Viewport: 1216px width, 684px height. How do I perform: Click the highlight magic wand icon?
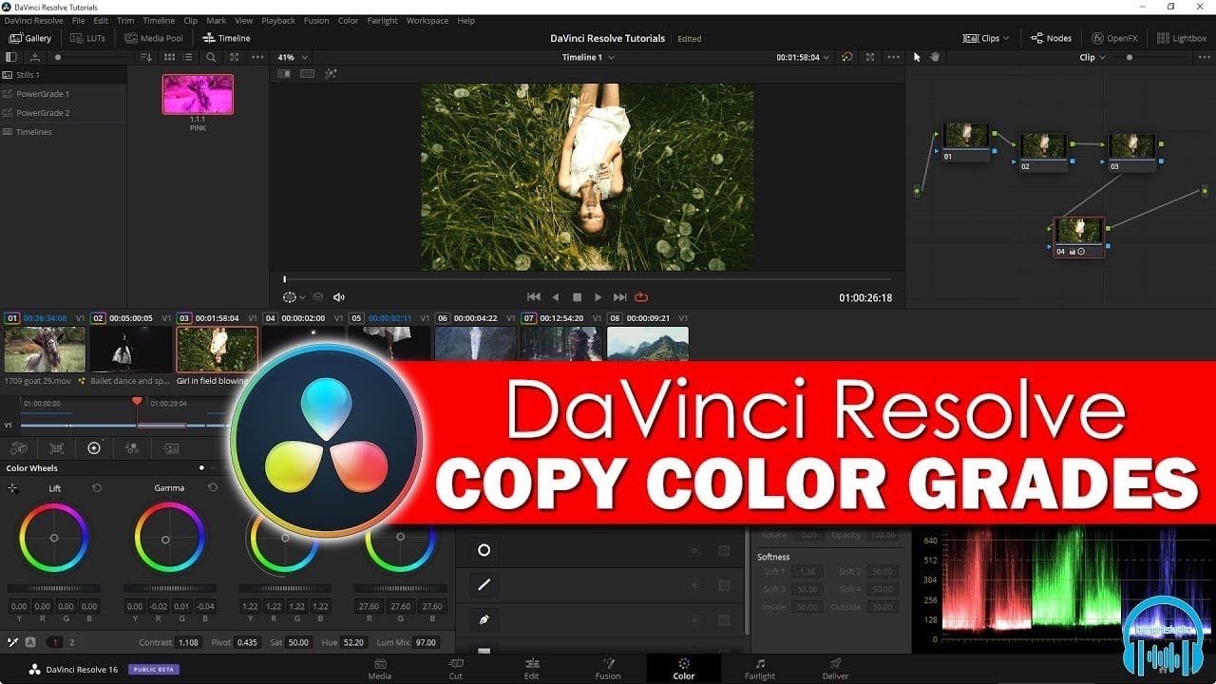coord(331,74)
